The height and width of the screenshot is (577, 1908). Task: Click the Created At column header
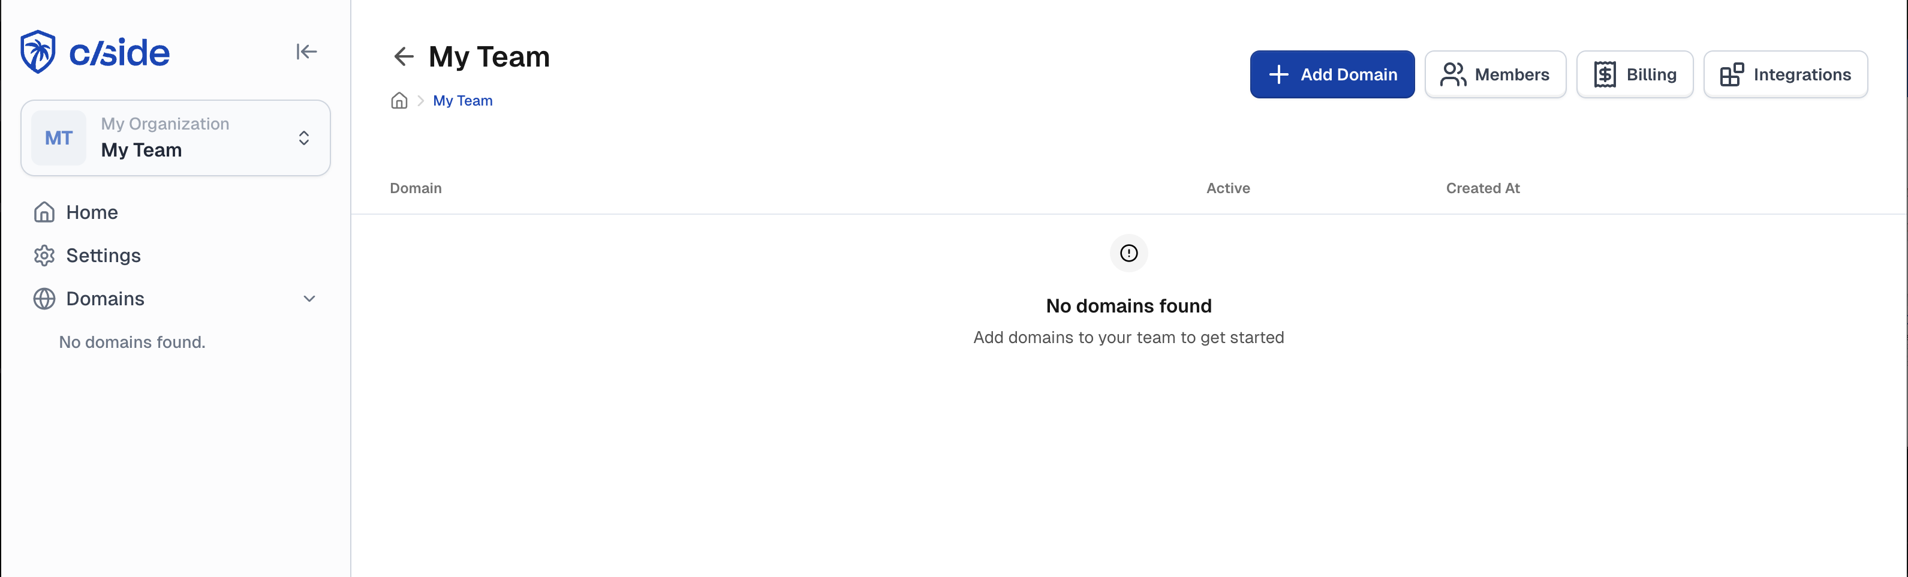[1482, 188]
